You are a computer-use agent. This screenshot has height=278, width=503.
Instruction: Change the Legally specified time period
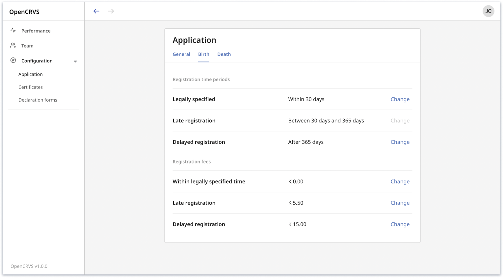400,99
